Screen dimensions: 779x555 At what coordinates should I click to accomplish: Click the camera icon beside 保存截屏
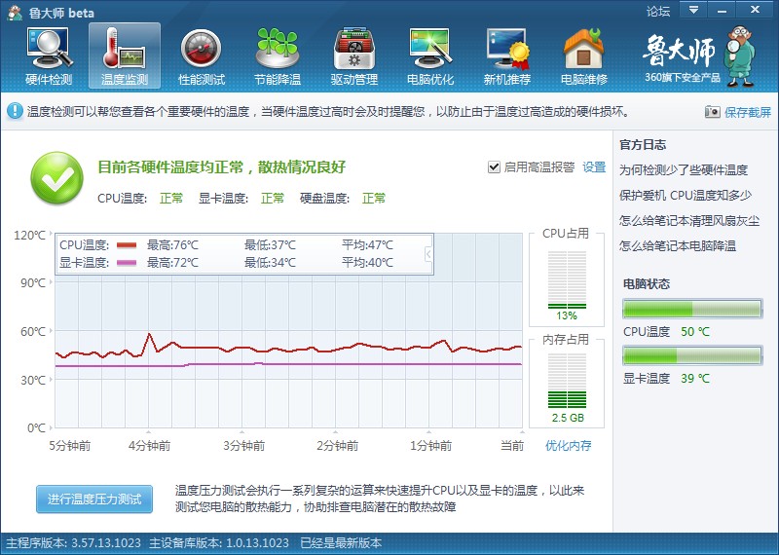click(712, 112)
